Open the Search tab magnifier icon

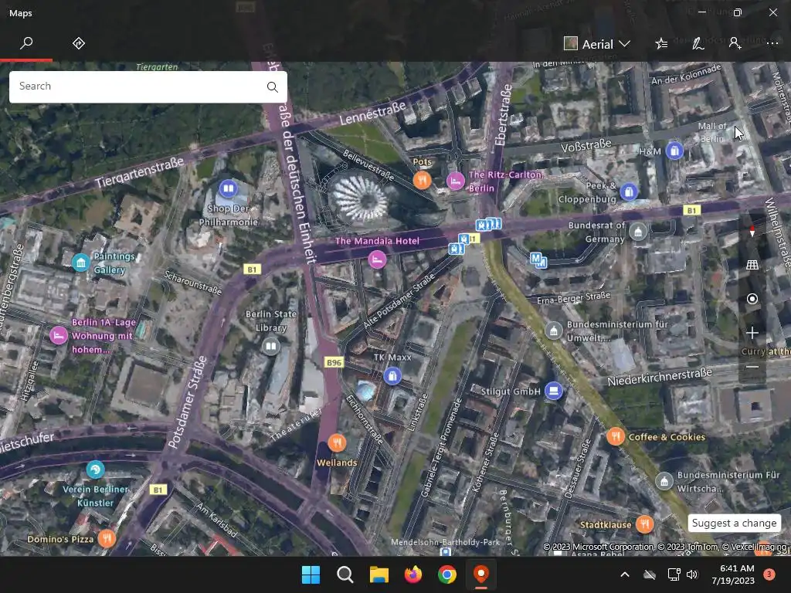[x=26, y=43]
